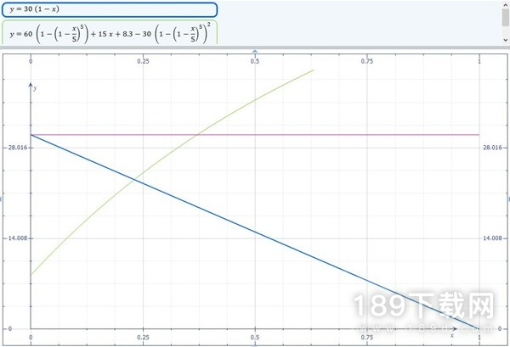Click 14.008 label on right ruler
The height and width of the screenshot is (347, 510).
[x=495, y=238]
